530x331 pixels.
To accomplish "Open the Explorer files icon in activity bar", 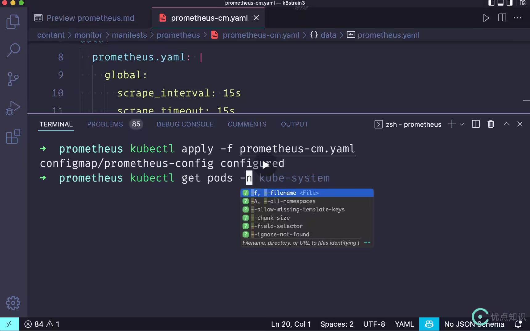I will tap(13, 22).
